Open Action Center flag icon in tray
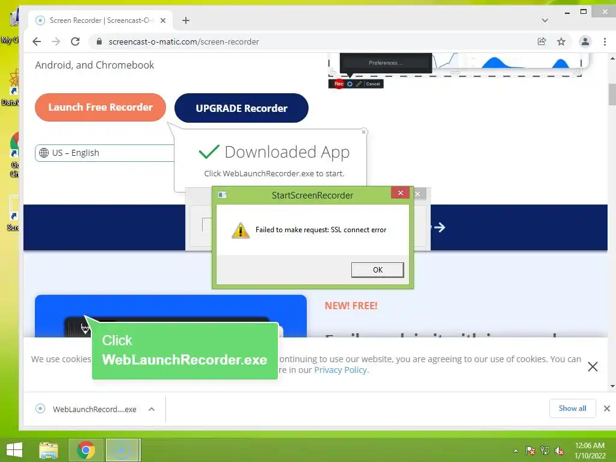 pos(530,451)
